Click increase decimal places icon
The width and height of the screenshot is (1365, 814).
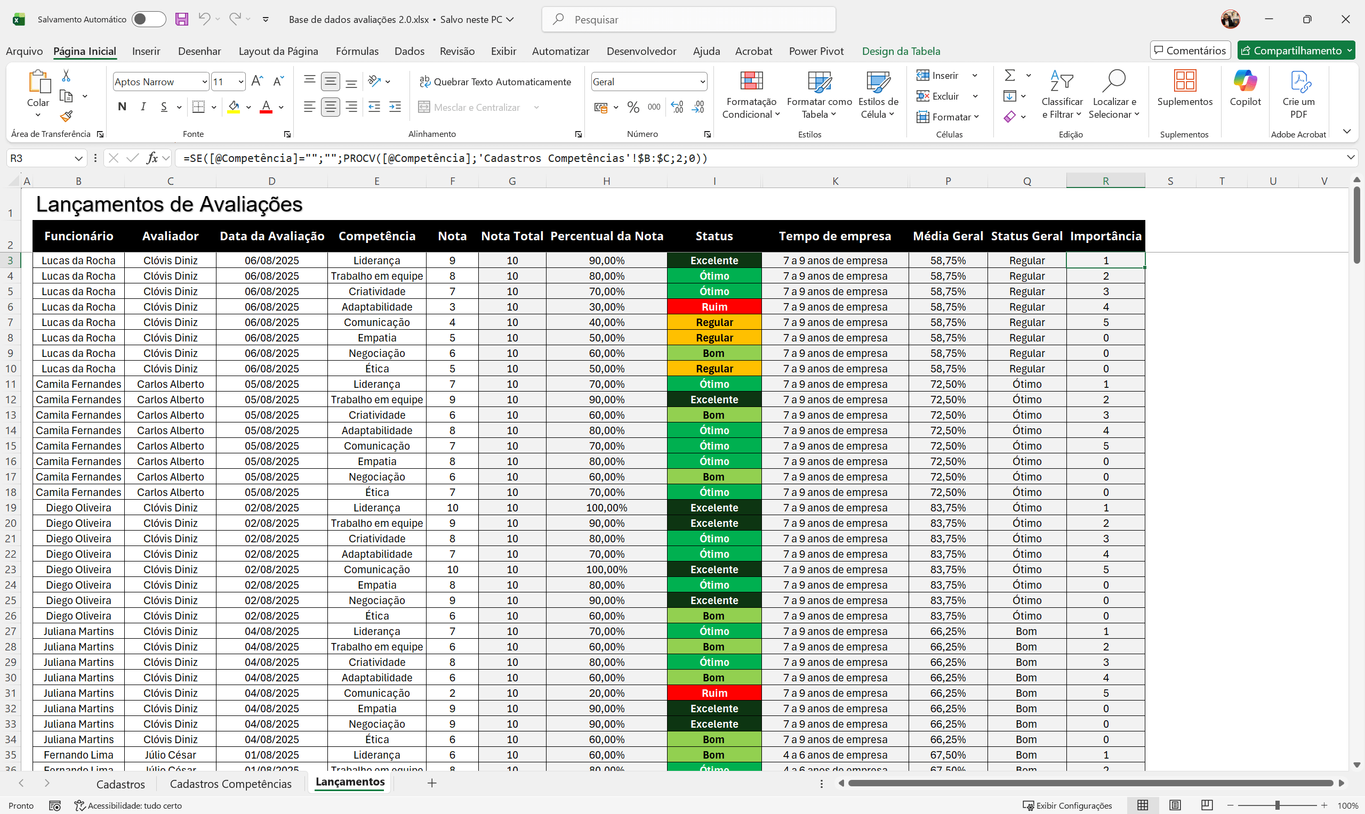(677, 108)
